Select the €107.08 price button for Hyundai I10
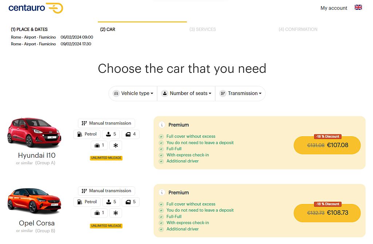373x244 pixels. coord(327,145)
